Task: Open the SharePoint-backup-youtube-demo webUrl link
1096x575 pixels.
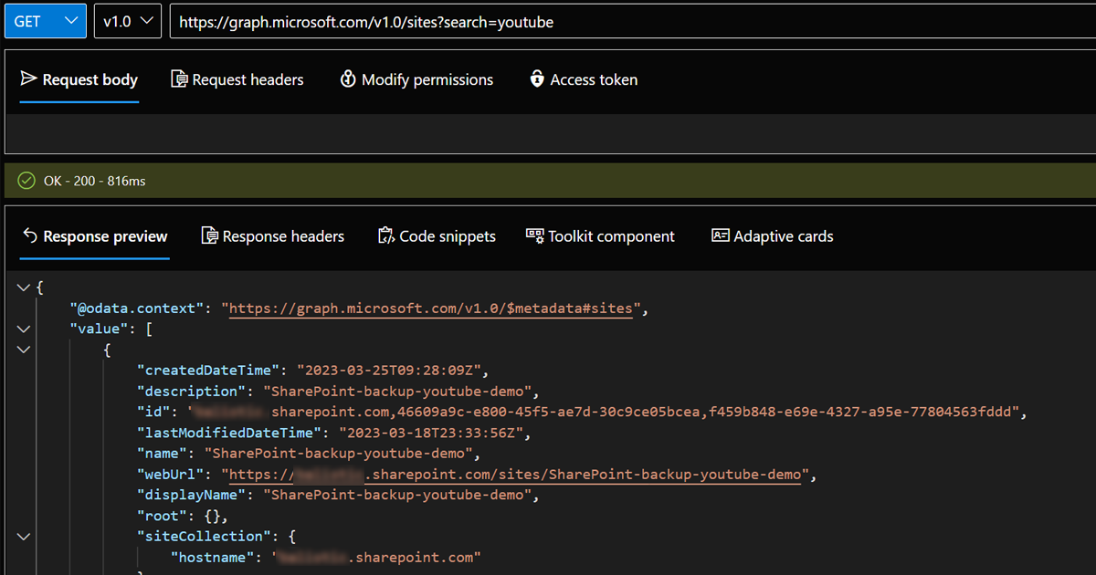Action: 515,475
